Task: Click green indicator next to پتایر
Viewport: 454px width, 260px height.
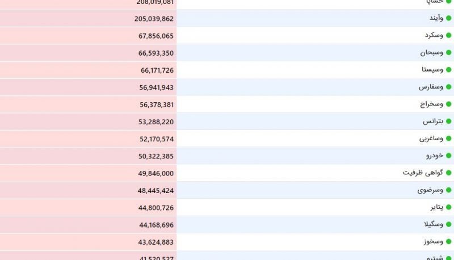Action: click(x=448, y=207)
